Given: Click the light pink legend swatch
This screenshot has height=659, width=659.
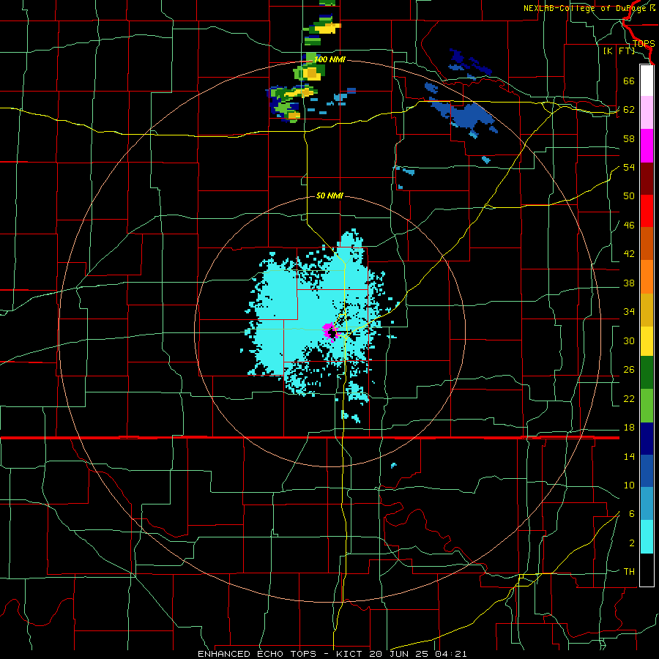Looking at the screenshot, I should 647,113.
